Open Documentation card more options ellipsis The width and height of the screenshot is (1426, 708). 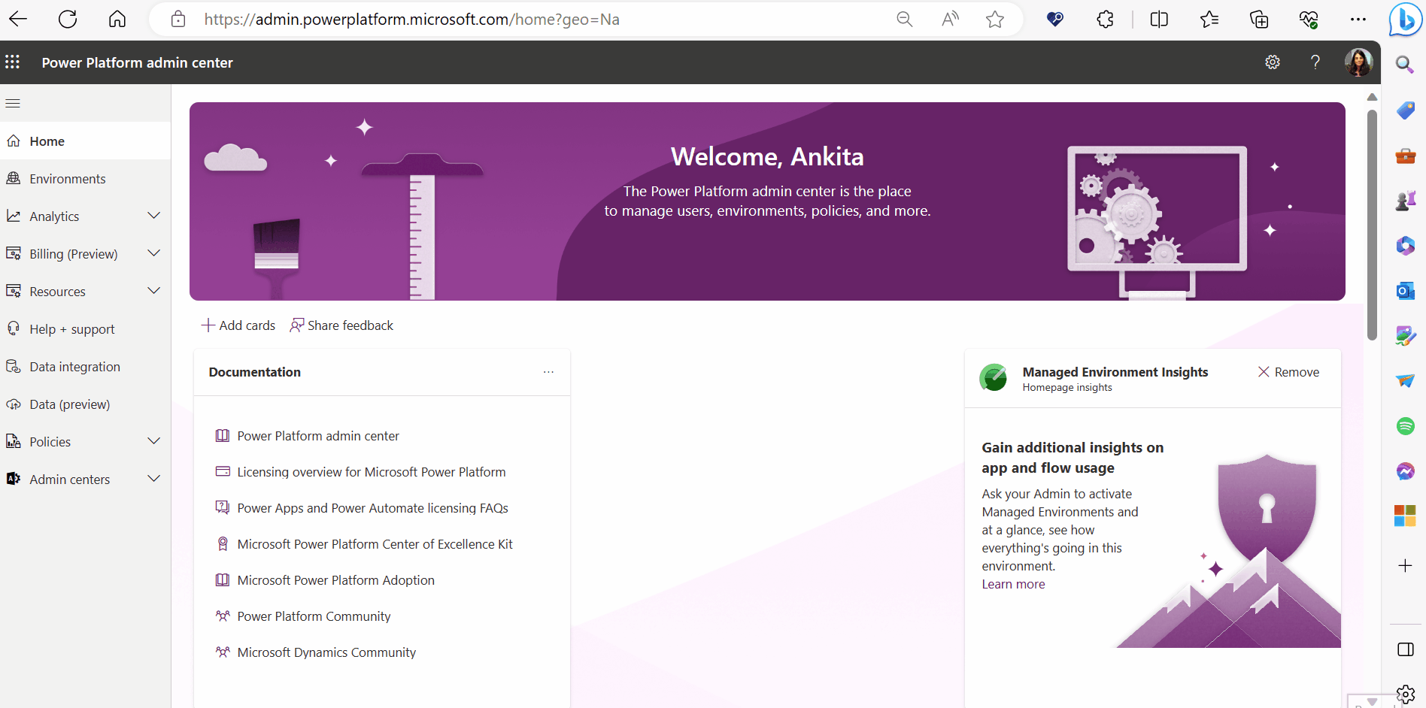click(548, 372)
